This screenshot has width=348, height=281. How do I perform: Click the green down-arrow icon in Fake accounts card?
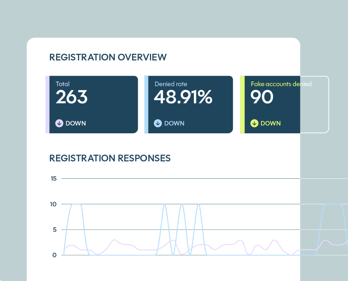(254, 123)
